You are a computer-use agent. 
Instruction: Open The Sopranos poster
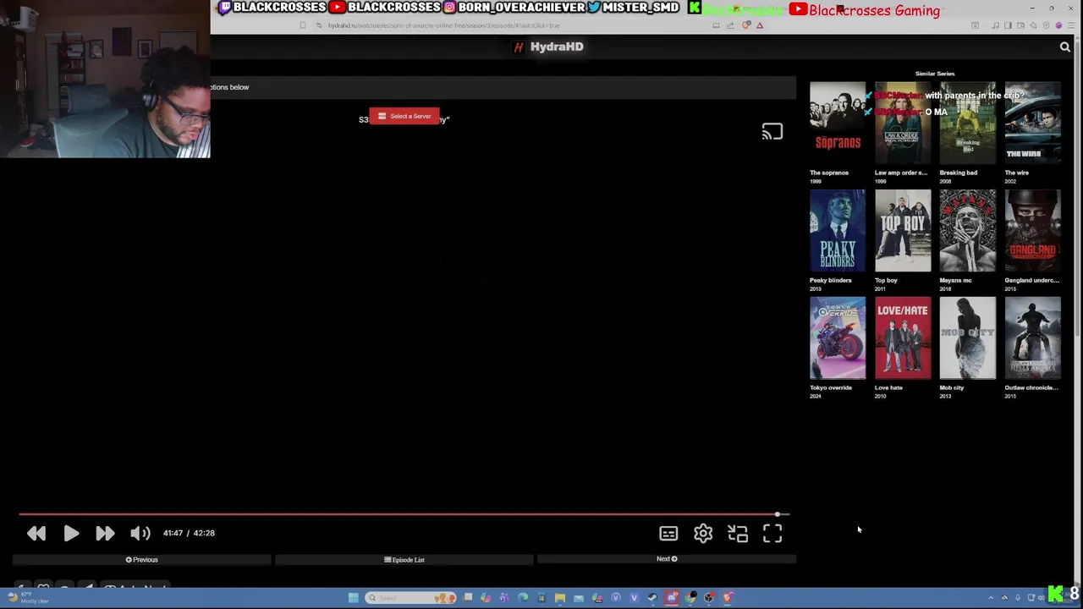point(838,123)
